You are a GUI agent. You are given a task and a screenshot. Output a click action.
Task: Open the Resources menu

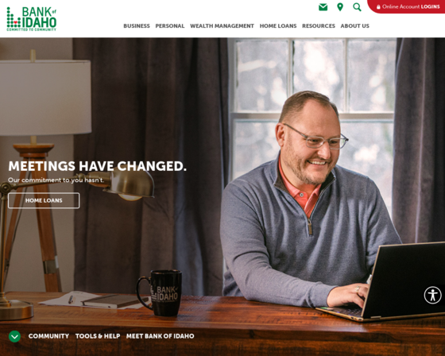point(319,26)
